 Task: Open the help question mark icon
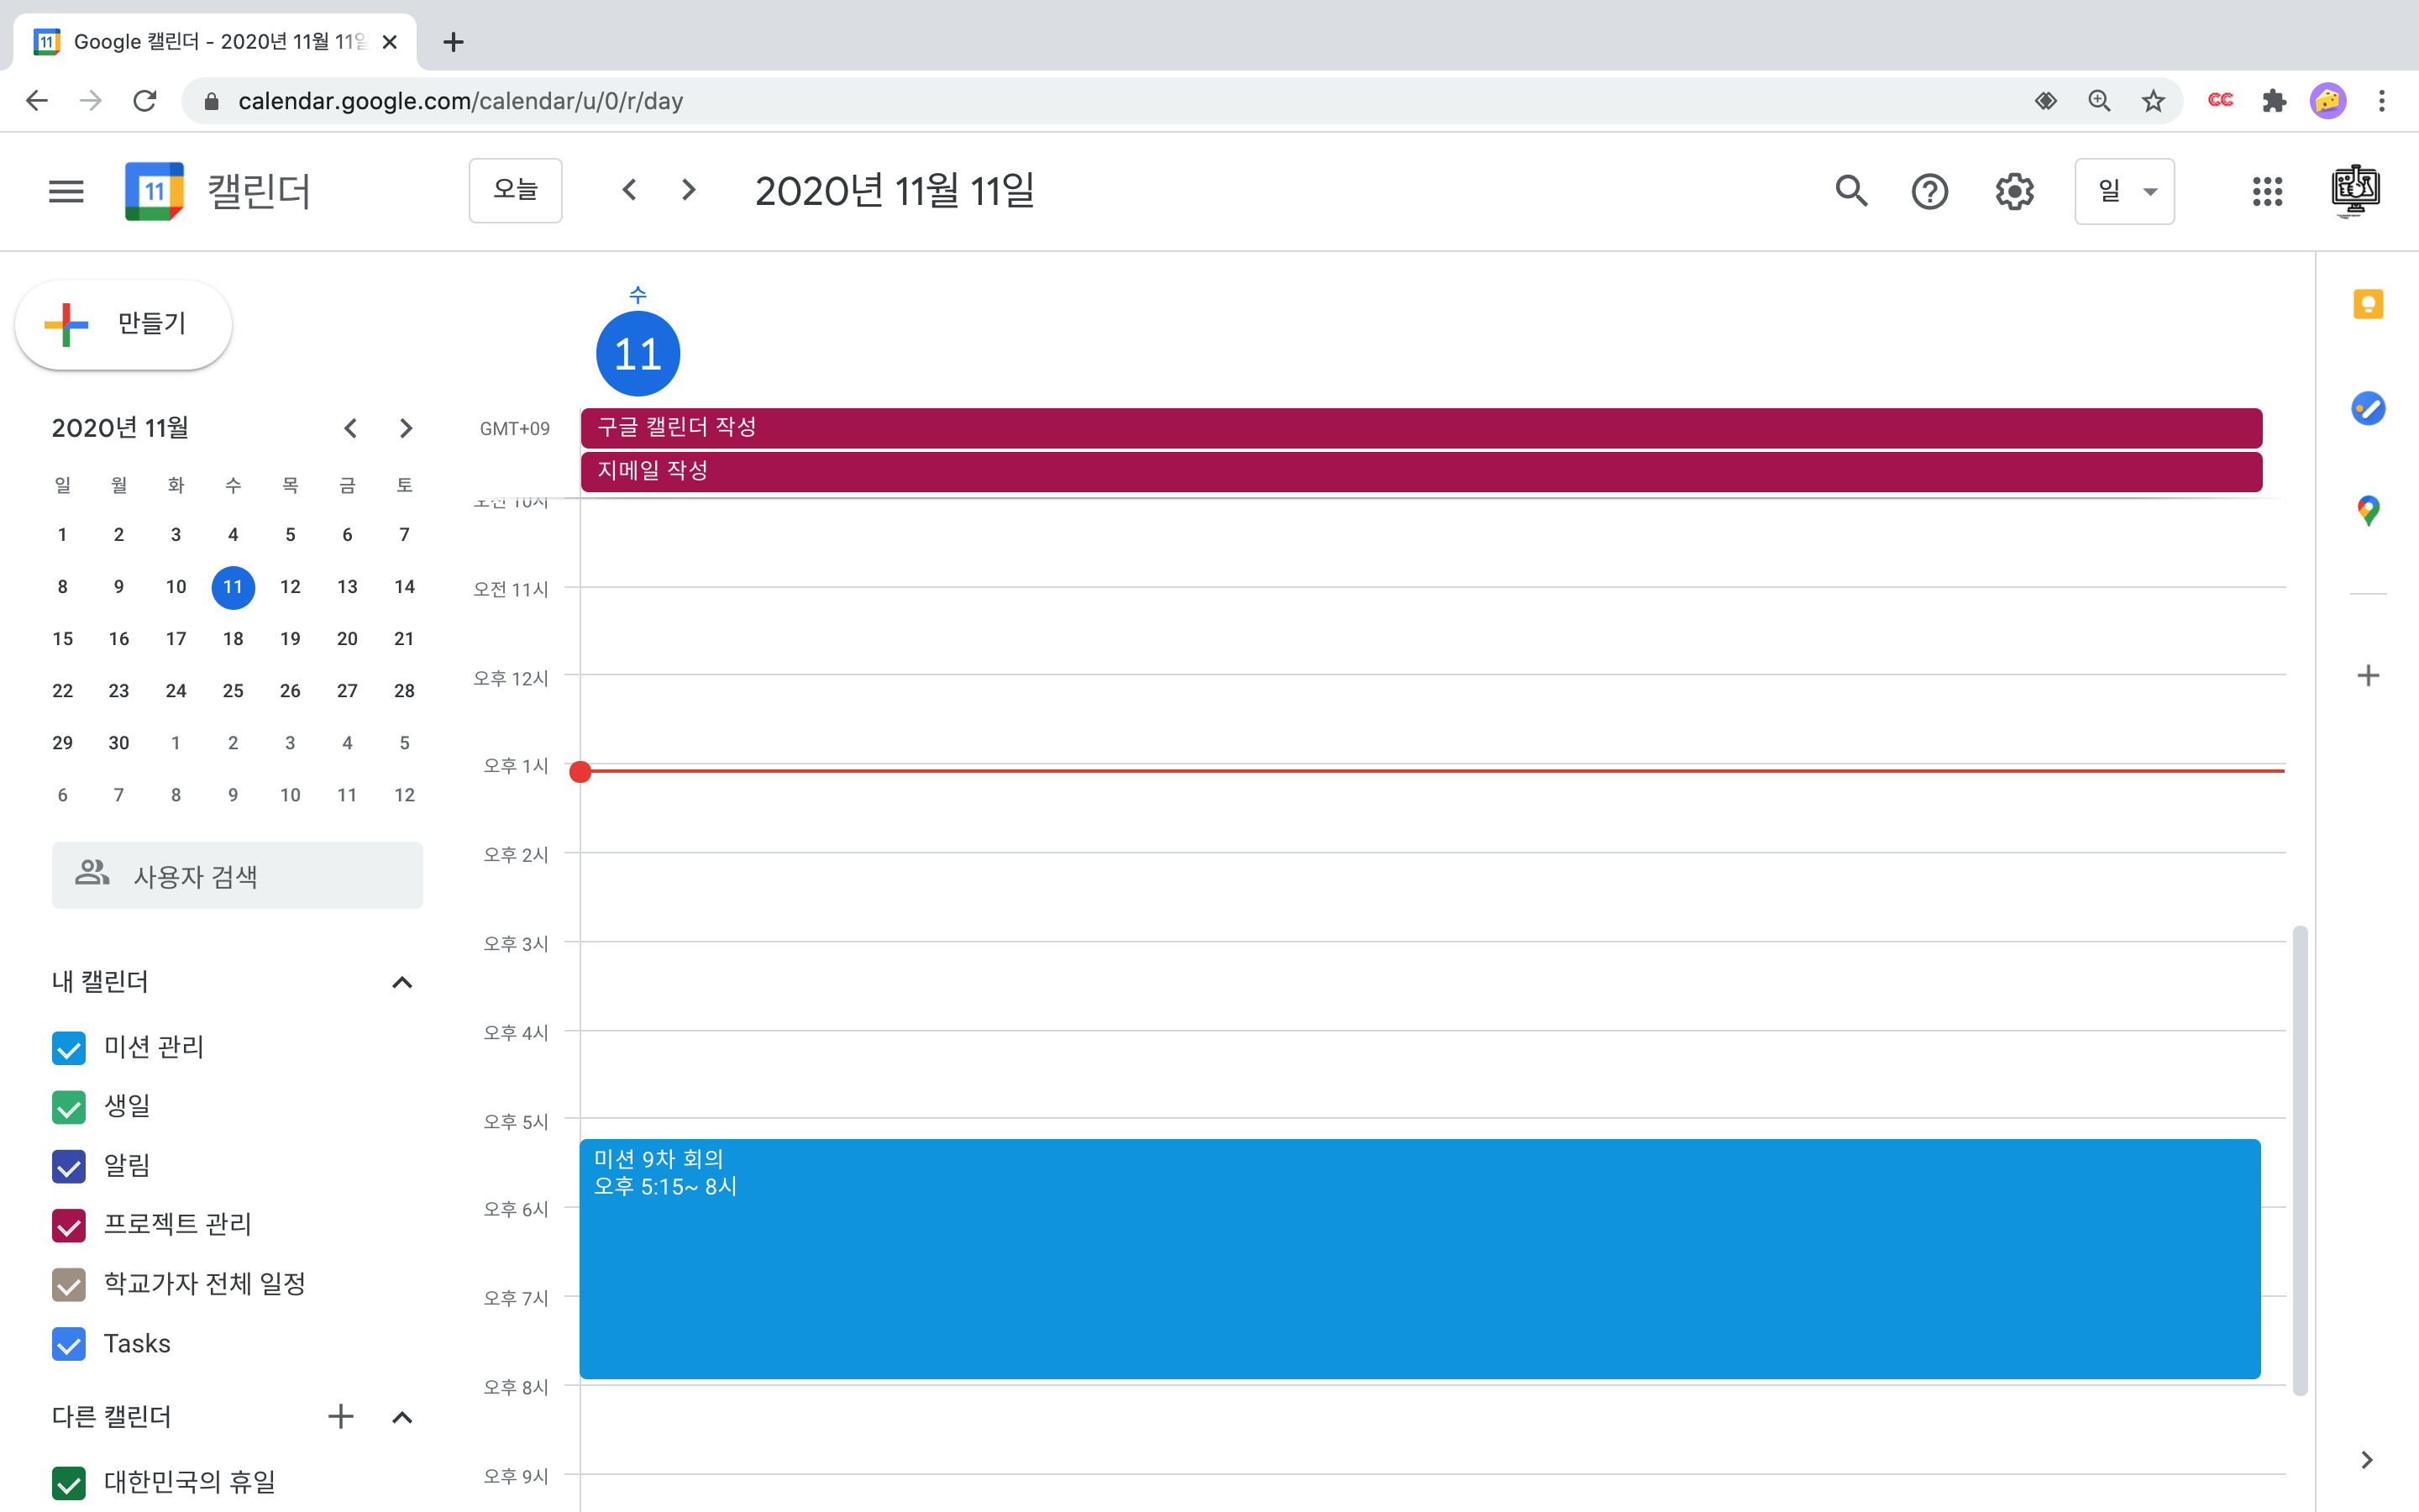[1929, 190]
